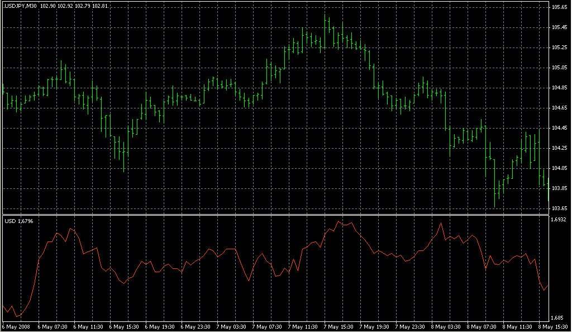This screenshot has width=572, height=332.
Task: Click the 7 May 15:30 time label
Action: [x=340, y=326]
